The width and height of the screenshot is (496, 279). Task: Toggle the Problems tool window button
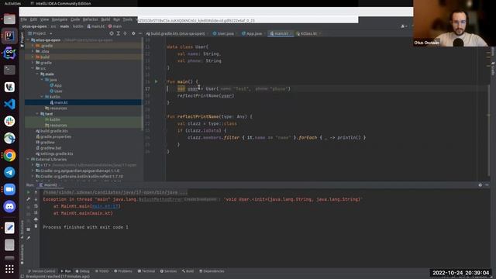click(123, 271)
